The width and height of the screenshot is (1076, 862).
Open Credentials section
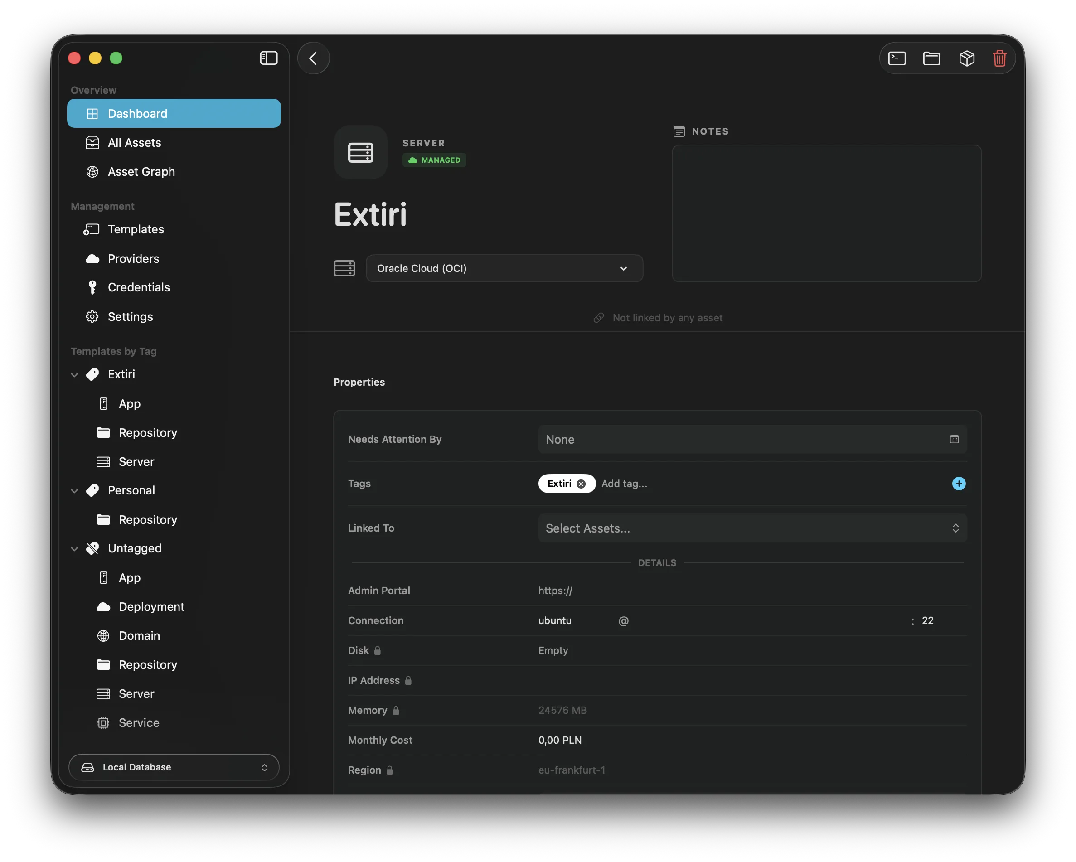pyautogui.click(x=174, y=287)
